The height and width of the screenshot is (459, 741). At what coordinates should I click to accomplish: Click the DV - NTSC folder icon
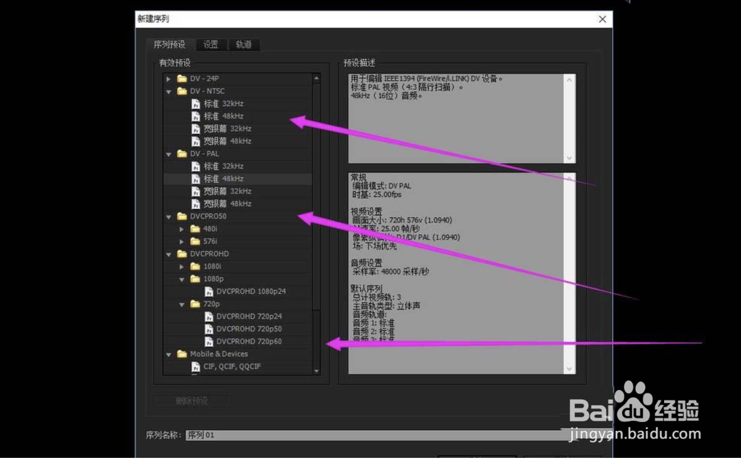click(x=182, y=91)
